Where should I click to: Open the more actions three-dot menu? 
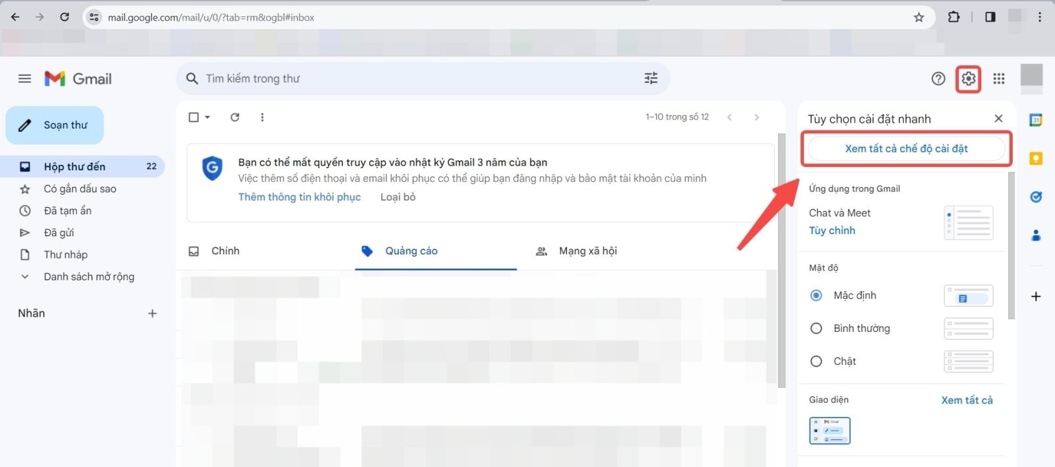point(262,117)
